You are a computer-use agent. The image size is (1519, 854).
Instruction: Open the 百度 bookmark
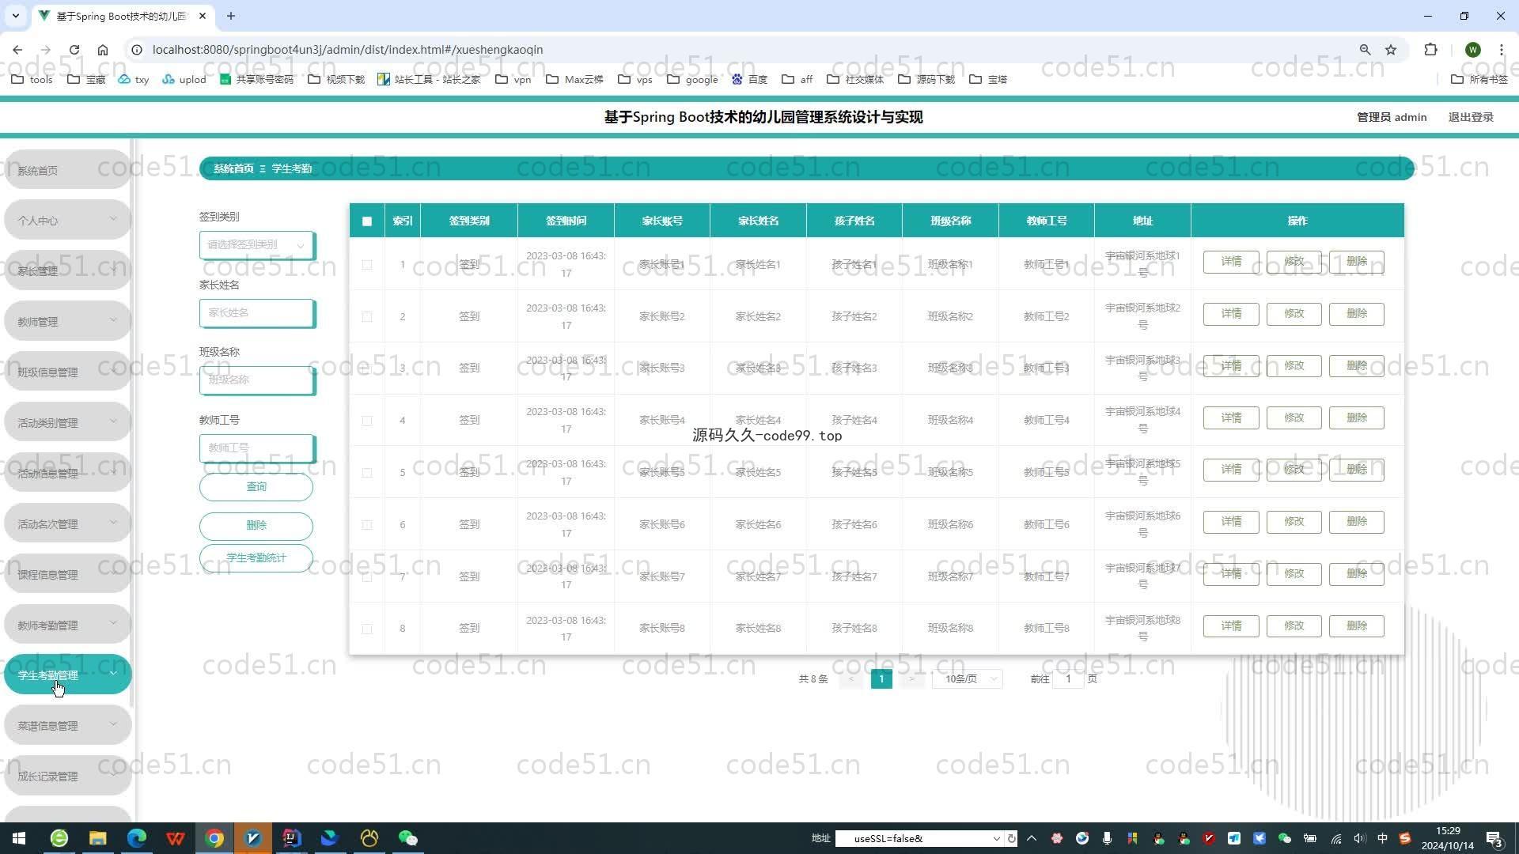point(750,79)
